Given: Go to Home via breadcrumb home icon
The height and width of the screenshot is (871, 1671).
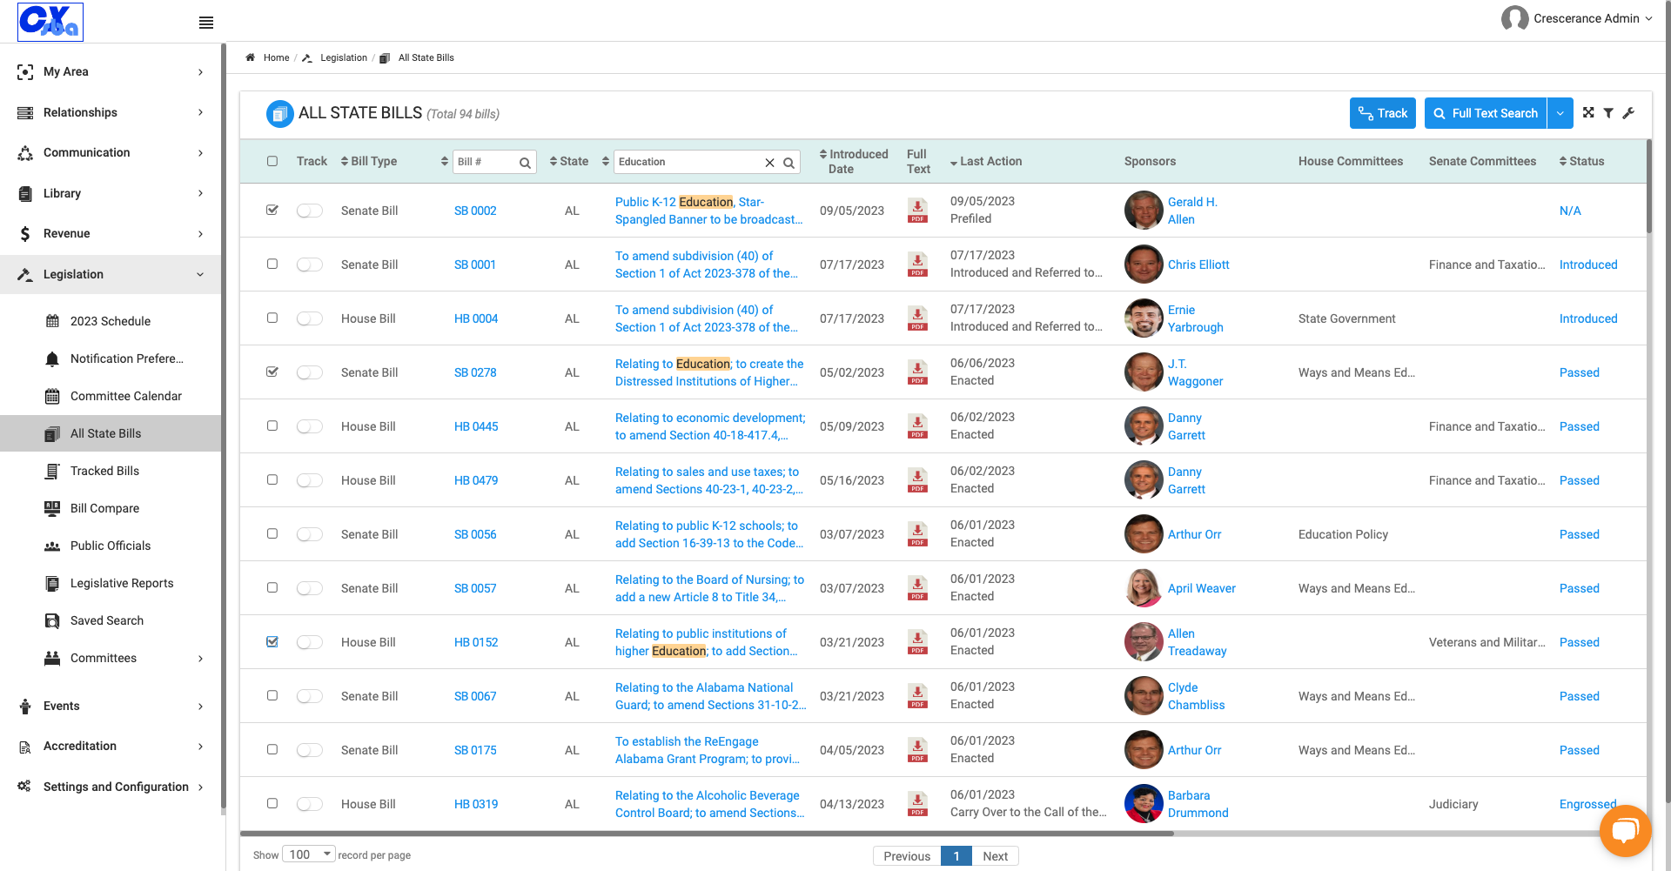Looking at the screenshot, I should (x=251, y=57).
